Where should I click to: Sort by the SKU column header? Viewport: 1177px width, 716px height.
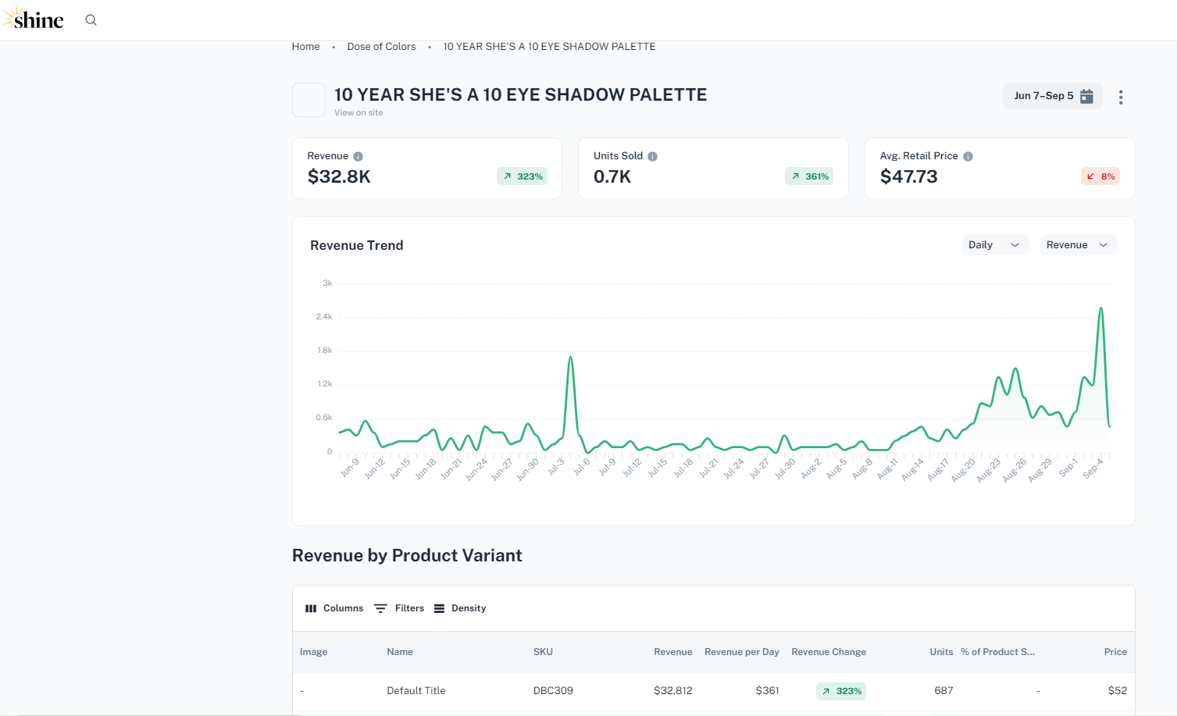pos(543,652)
